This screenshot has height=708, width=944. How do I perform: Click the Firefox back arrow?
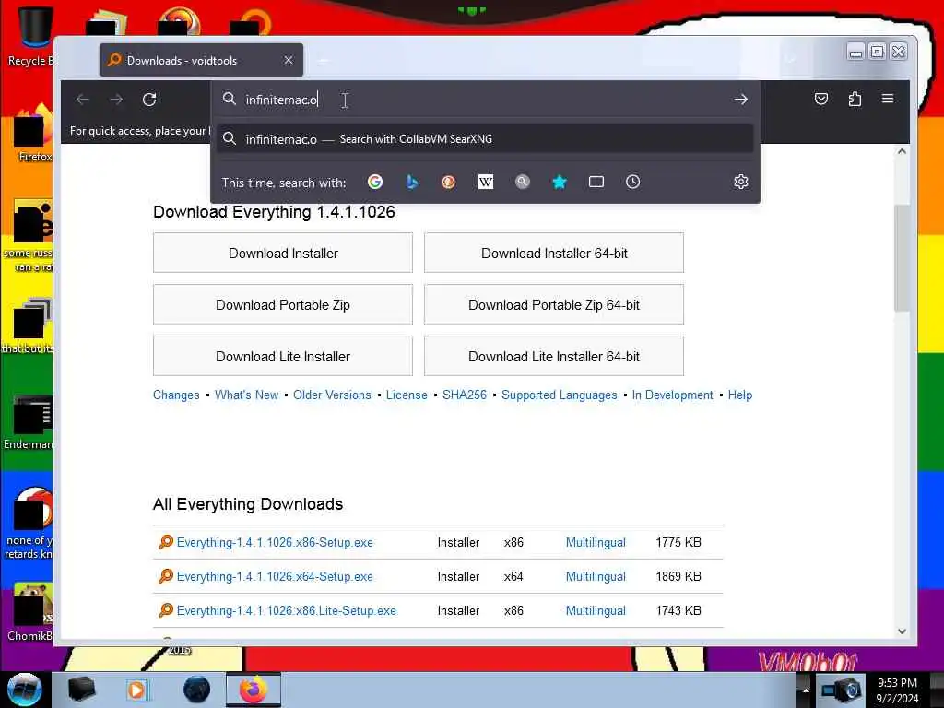tap(83, 100)
